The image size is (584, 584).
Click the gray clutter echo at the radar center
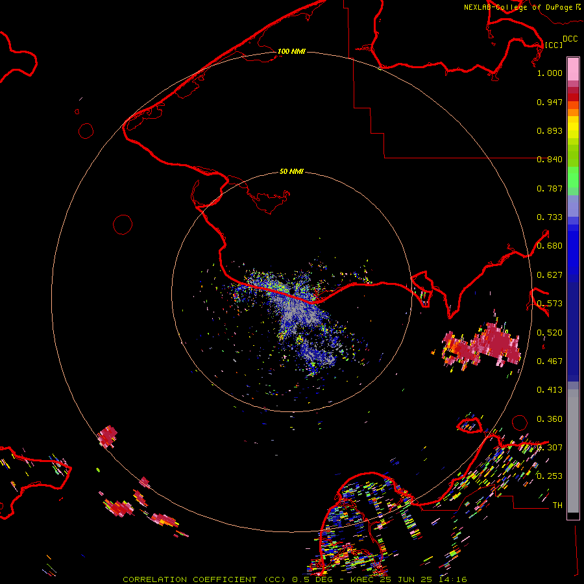(296, 311)
